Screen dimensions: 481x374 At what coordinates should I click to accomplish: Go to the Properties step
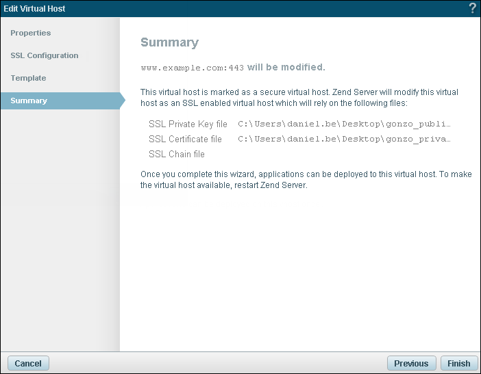click(x=31, y=33)
